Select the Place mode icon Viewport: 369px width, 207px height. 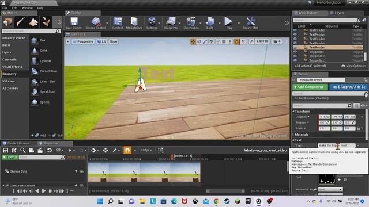7,22
